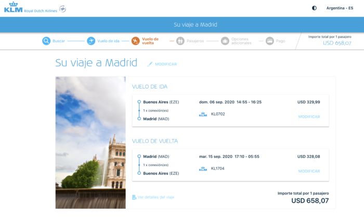Click flight number KL1704

tap(217, 169)
